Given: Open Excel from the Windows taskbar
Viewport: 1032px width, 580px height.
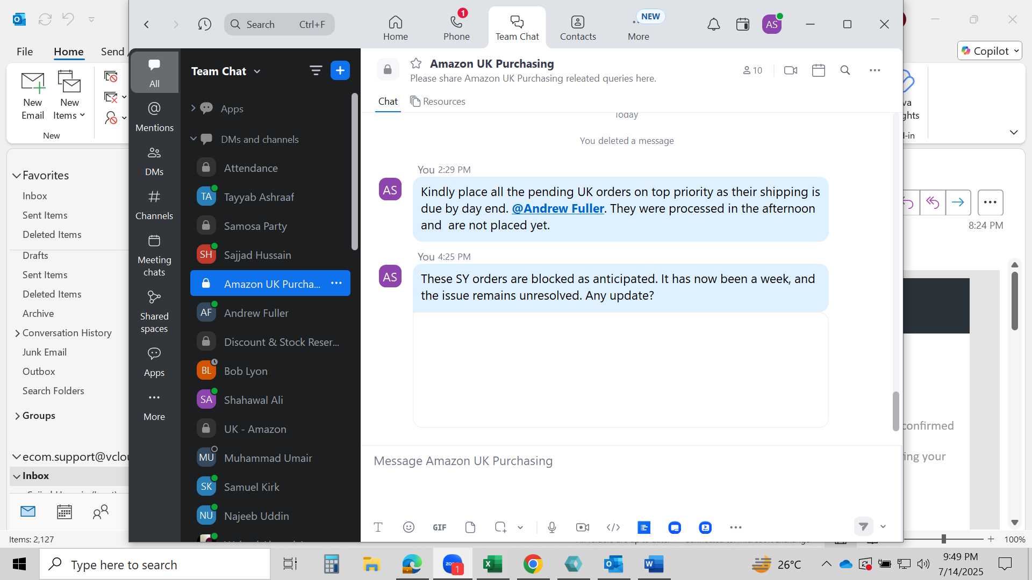Looking at the screenshot, I should (492, 564).
